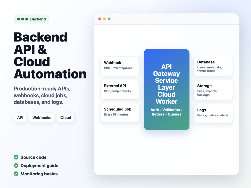Click 'Users, metadata, transactions' text
251x188 pixels.
pyautogui.click(x=209, y=69)
